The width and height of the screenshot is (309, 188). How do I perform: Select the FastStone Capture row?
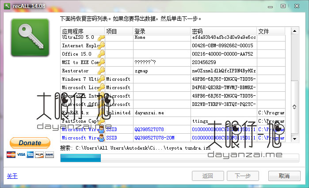tap(173, 121)
